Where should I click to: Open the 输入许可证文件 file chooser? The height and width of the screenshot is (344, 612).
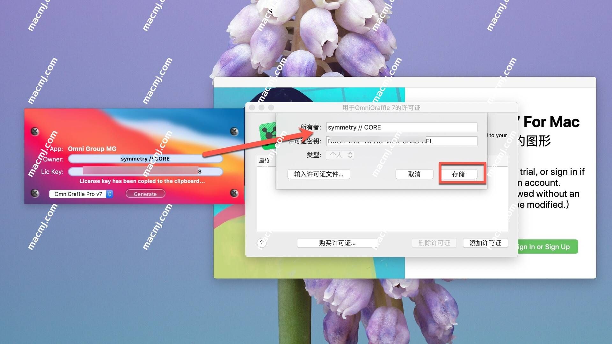pos(318,174)
